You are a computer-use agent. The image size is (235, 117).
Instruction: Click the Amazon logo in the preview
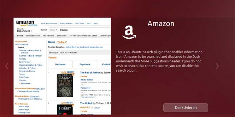click(25, 23)
